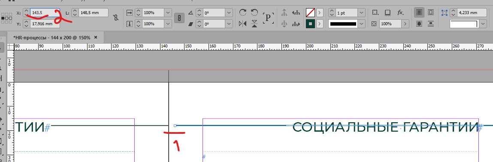Open the rotation angle dropdown

229,13
